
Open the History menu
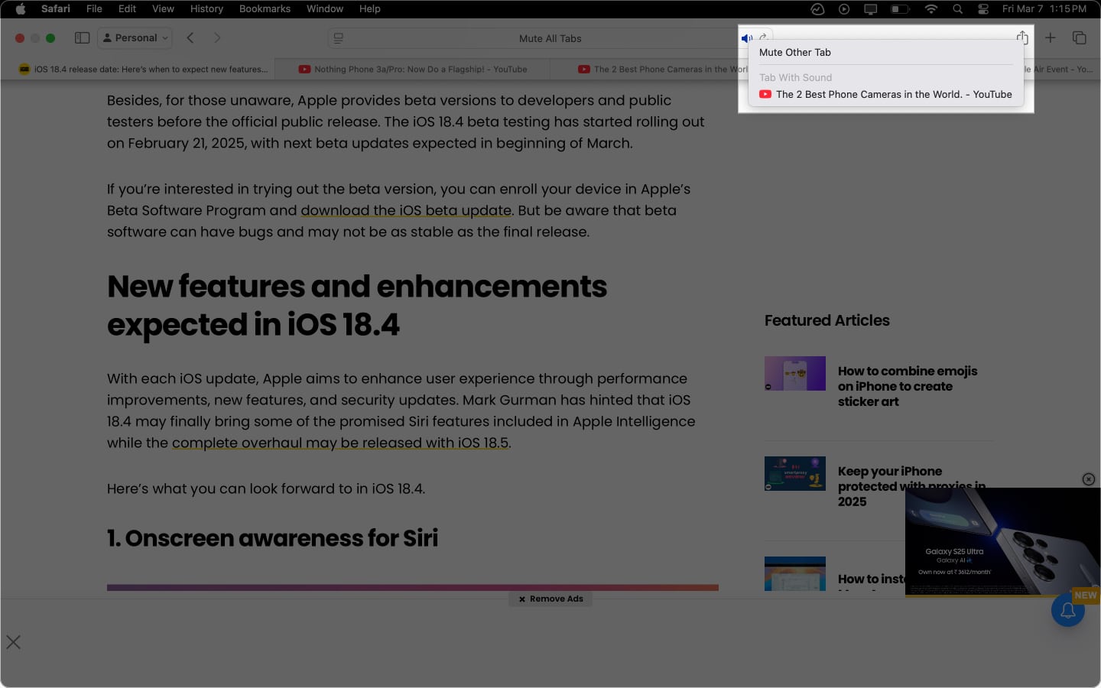pyautogui.click(x=206, y=9)
